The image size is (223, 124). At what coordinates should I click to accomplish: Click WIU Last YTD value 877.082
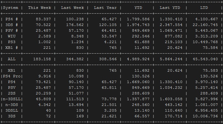pos(174,36)
